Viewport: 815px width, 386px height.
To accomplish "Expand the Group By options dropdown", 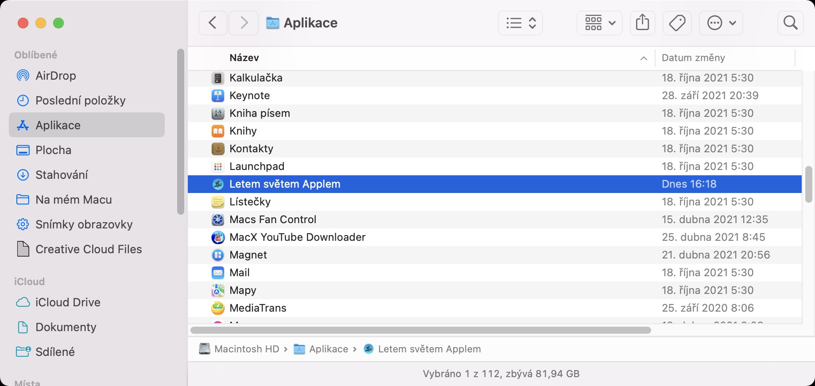I will (600, 23).
